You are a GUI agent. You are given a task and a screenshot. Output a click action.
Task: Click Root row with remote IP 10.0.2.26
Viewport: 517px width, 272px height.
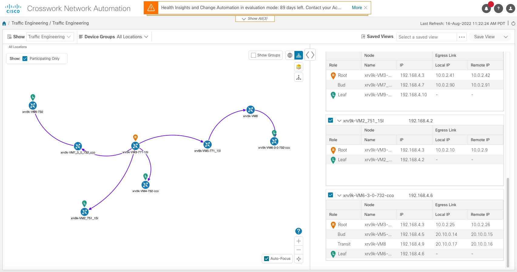[415, 225]
